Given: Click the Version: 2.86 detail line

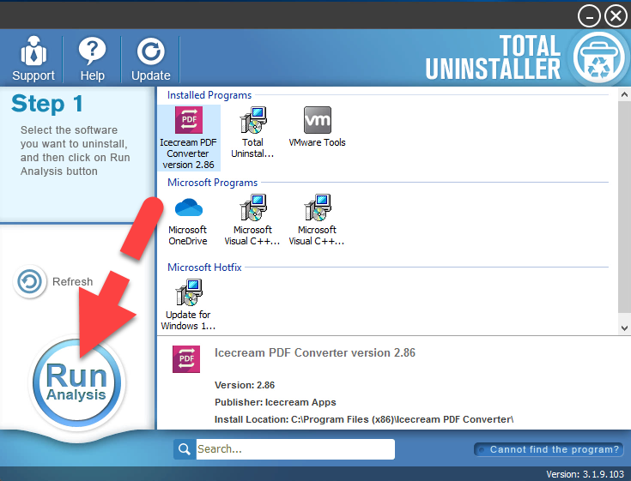Looking at the screenshot, I should tap(245, 385).
